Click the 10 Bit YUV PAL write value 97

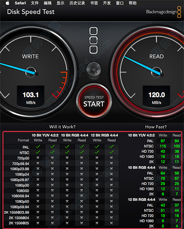tap(162, 141)
